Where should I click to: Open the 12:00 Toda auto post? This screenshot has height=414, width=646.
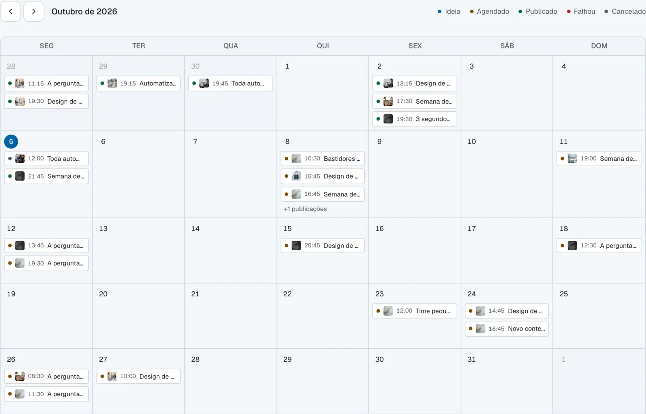[46, 158]
